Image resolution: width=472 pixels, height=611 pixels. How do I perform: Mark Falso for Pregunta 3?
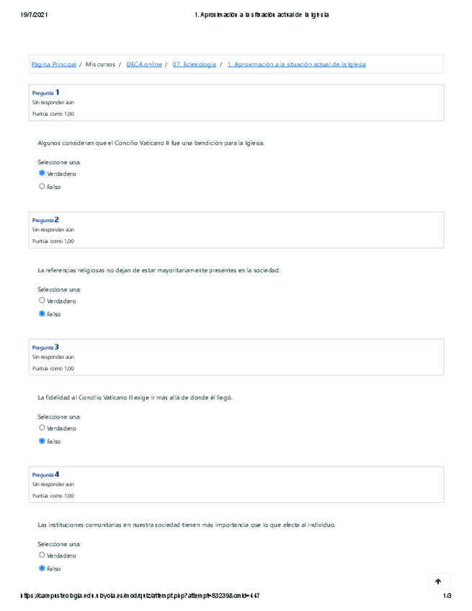coord(42,441)
